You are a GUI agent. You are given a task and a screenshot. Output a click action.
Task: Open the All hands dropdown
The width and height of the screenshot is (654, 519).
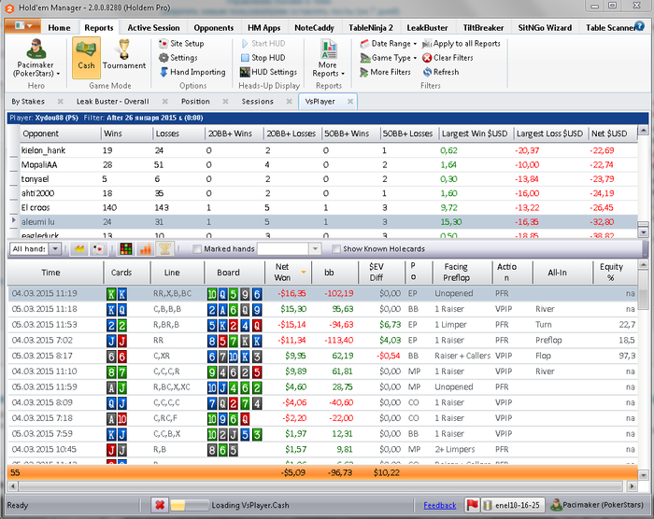pos(55,249)
